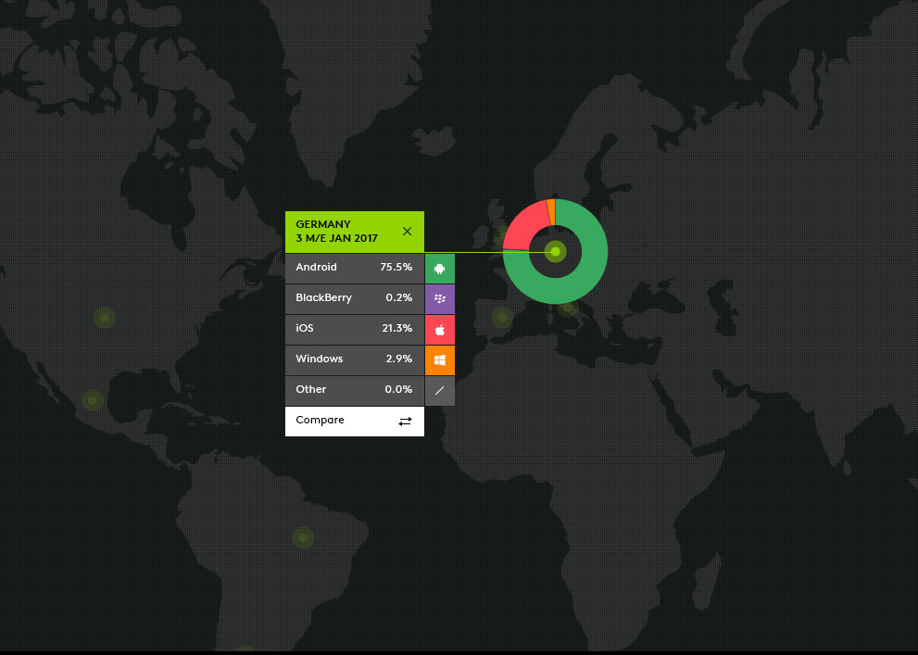Click the Compare button
The width and height of the screenshot is (918, 655).
click(x=354, y=421)
